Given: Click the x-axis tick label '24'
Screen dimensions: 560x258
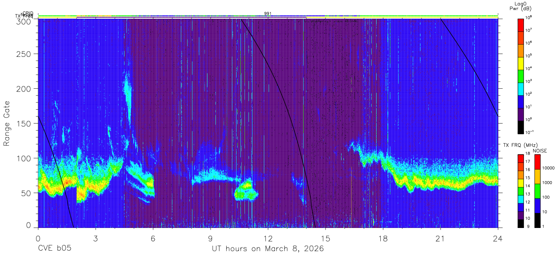Looking at the screenshot, I should (498, 238).
